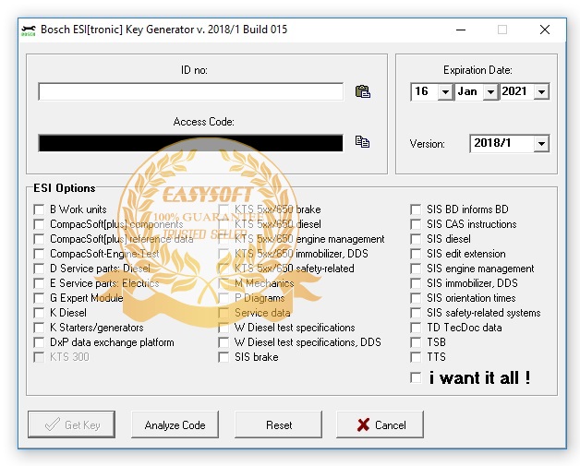Viewport: 580px width, 466px height.
Task: Tick the K Diesel checkbox
Action: [39, 313]
